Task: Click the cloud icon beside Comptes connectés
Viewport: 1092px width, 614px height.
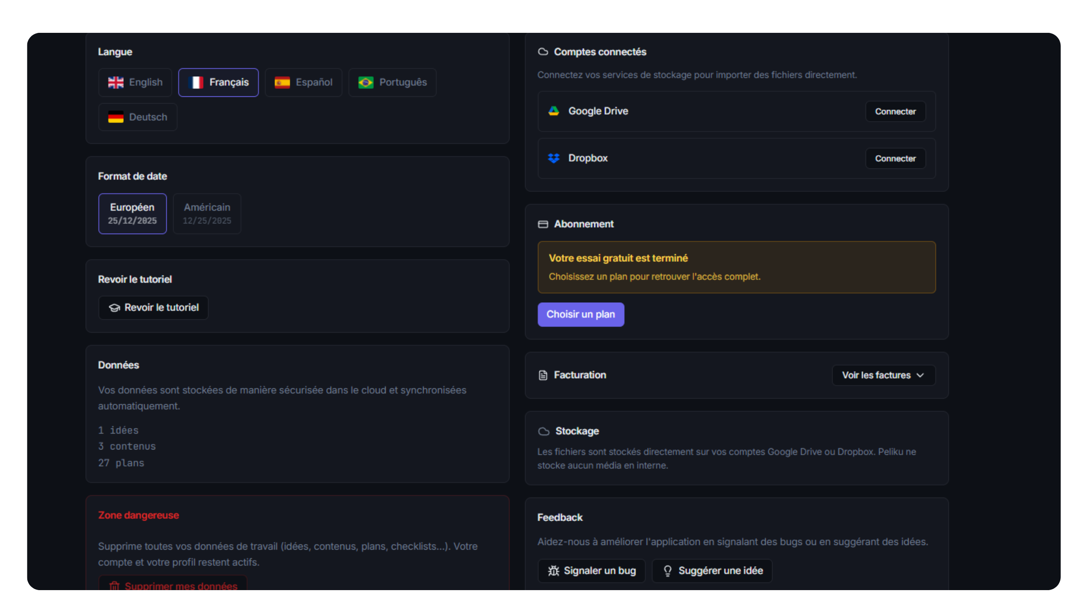Action: coord(543,51)
